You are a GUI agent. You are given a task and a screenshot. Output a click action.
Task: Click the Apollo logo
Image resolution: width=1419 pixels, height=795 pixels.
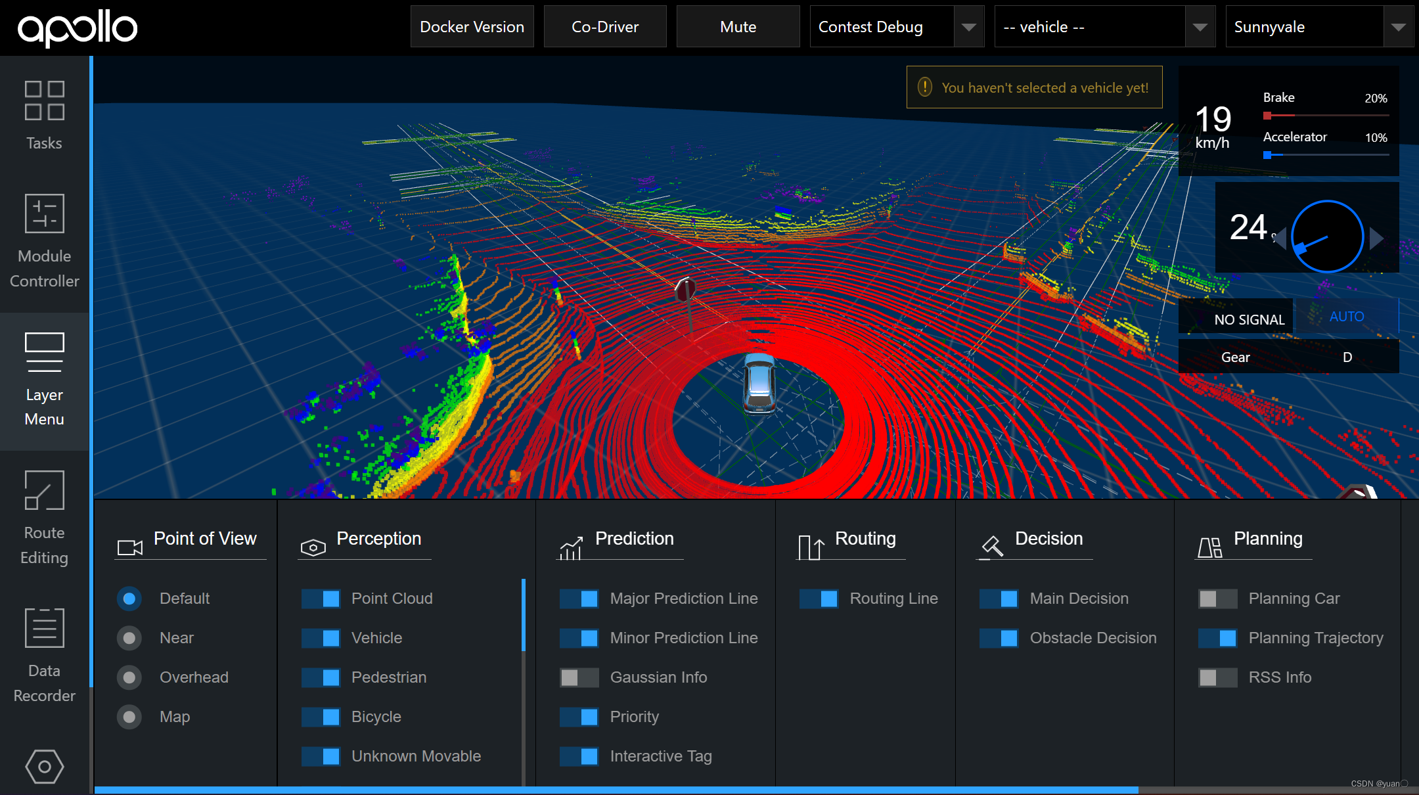(78, 28)
